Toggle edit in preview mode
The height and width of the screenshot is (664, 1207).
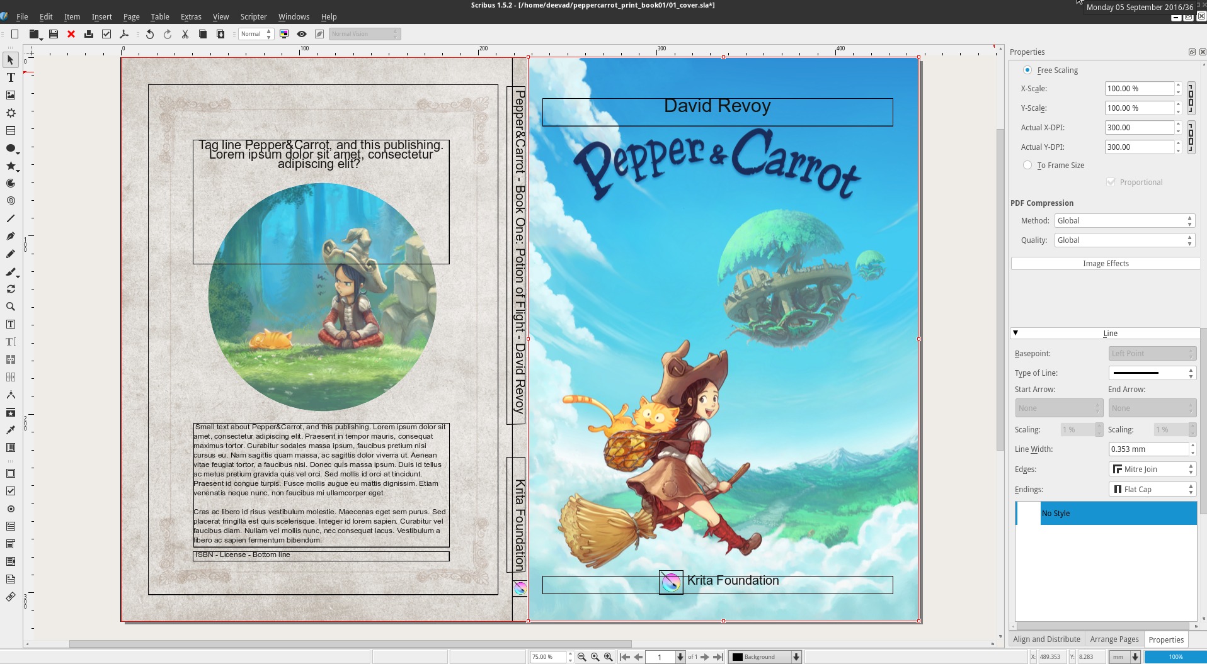coord(319,34)
